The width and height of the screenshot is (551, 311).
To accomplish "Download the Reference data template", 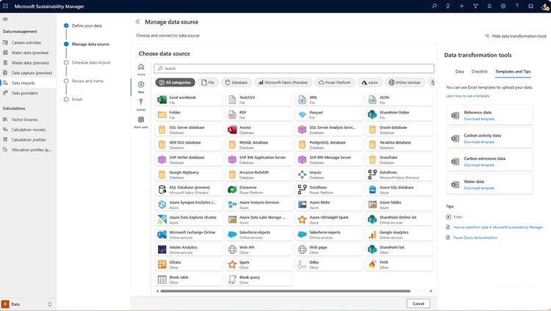I will 479,119.
